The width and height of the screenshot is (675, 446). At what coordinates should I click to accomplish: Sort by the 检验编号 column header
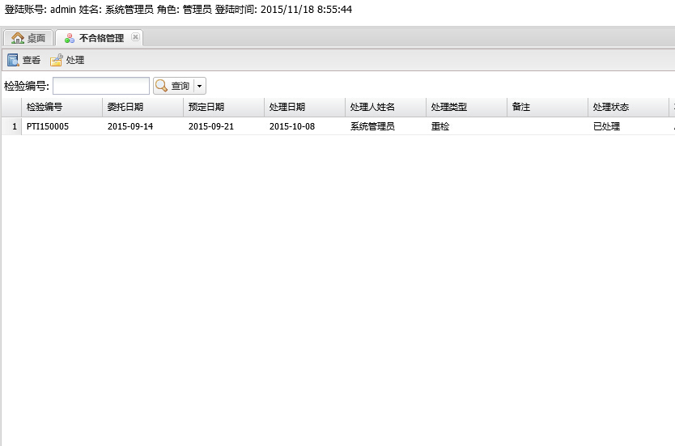pyautogui.click(x=61, y=107)
